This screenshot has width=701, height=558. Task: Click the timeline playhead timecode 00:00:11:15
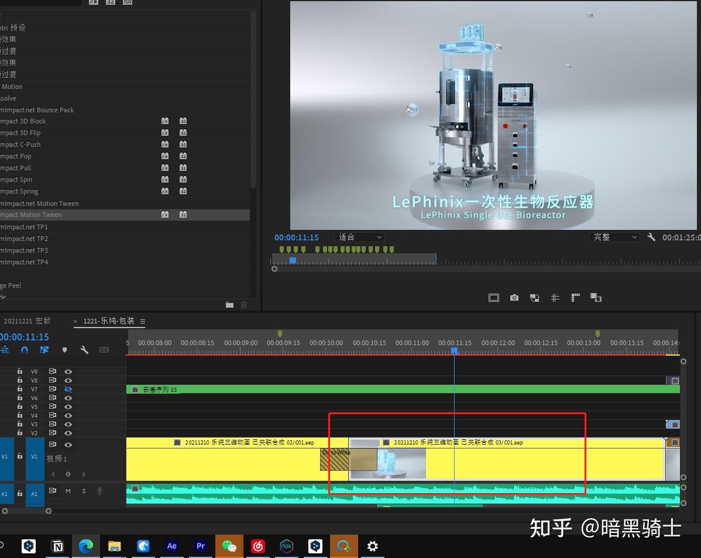(25, 337)
